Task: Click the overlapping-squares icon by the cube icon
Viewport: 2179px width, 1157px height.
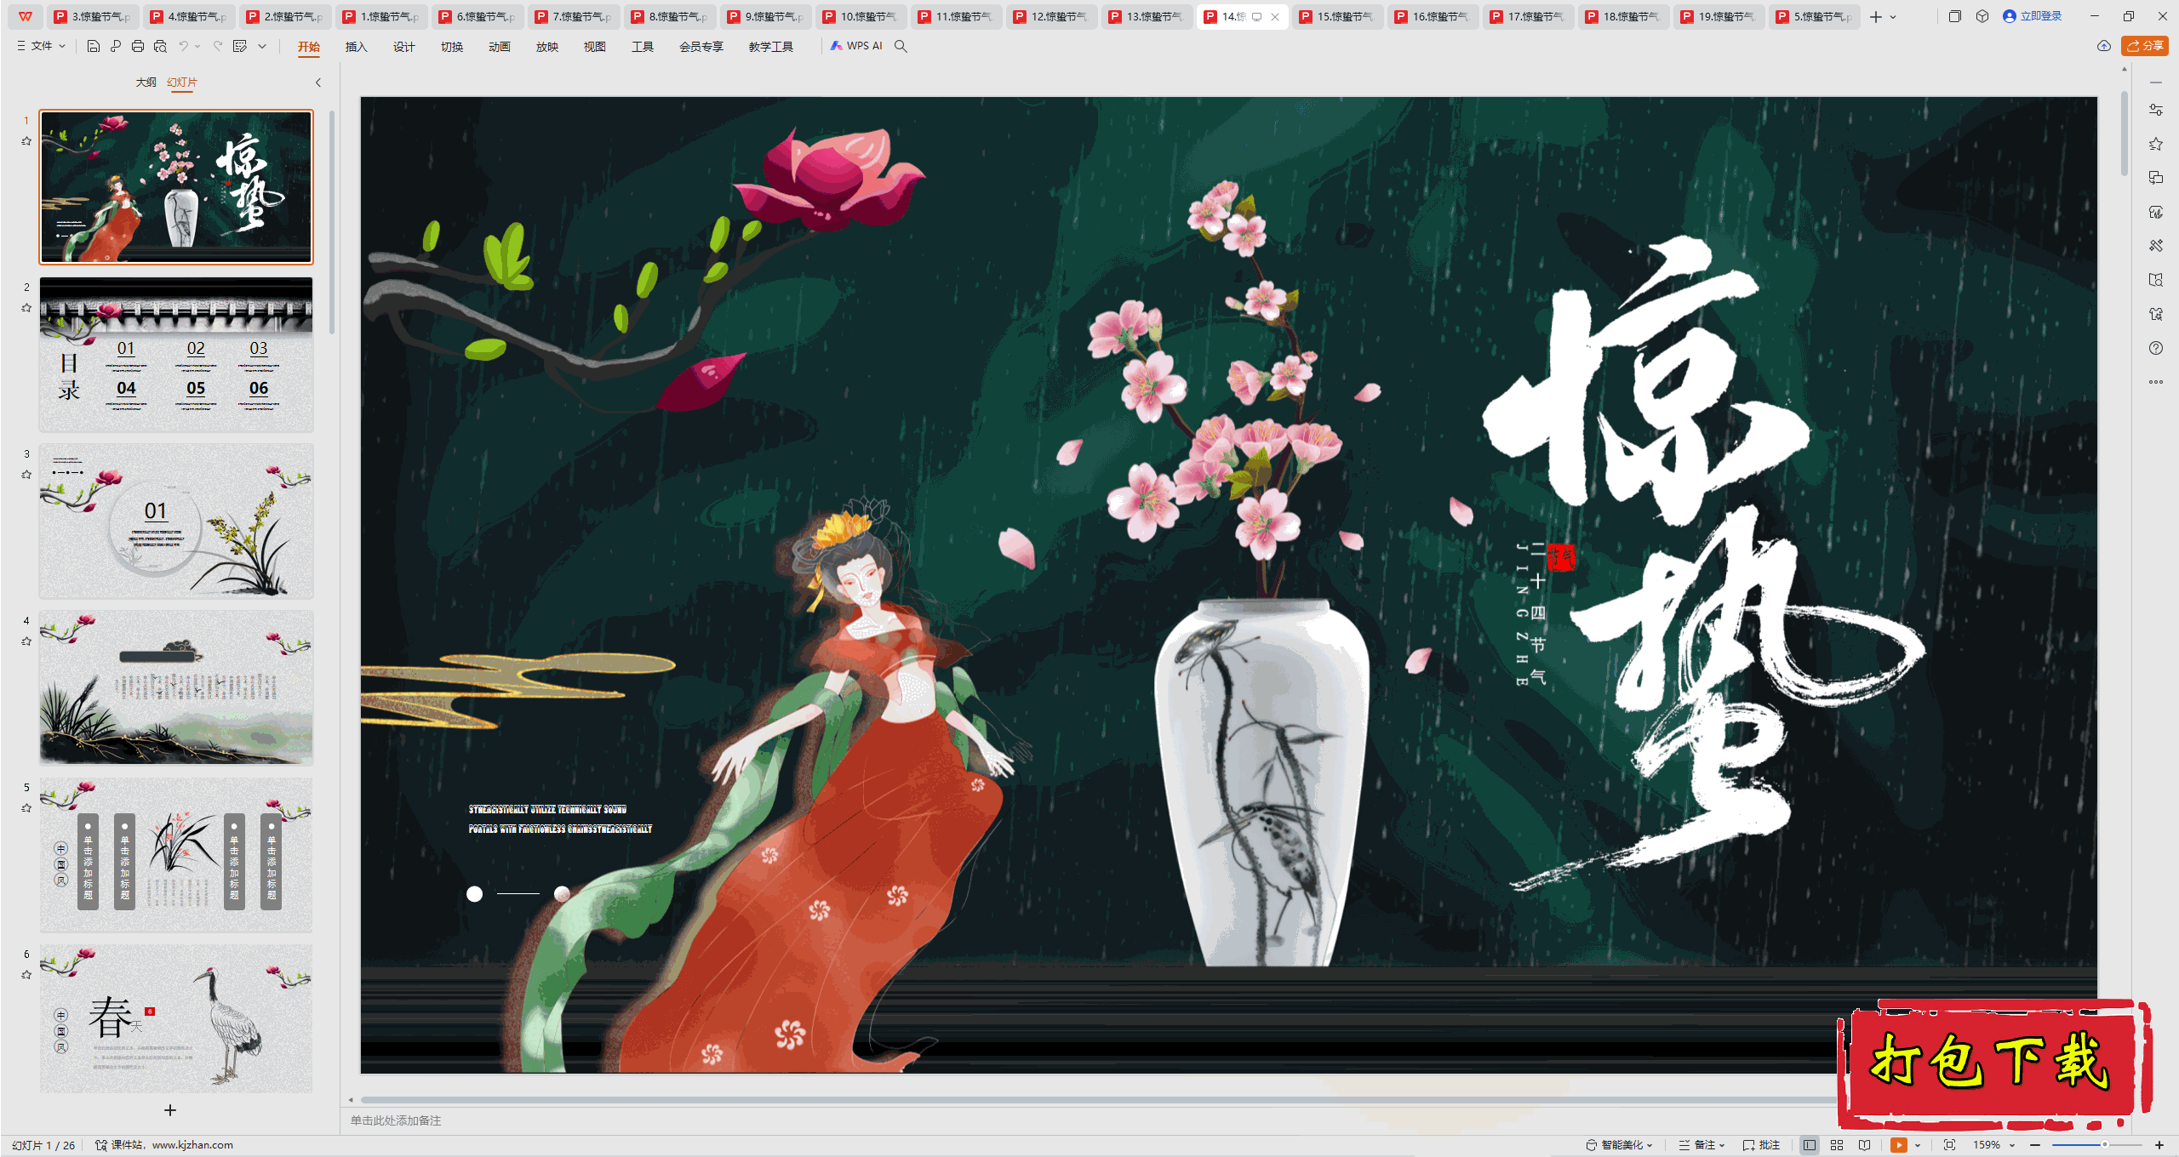Action: 1955,16
